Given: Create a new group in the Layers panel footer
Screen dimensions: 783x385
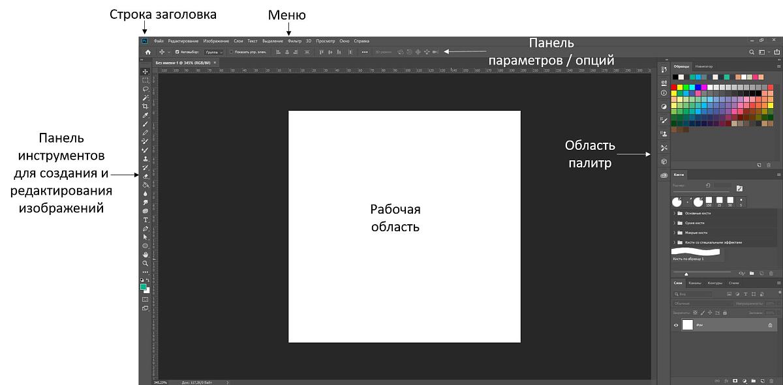Looking at the screenshot, I should tap(754, 380).
